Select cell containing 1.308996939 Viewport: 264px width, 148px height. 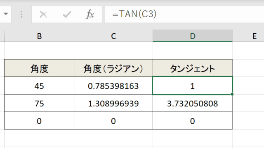pos(113,103)
